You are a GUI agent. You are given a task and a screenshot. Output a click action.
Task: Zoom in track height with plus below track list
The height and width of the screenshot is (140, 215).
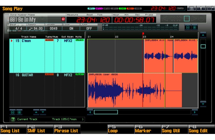[19, 112]
